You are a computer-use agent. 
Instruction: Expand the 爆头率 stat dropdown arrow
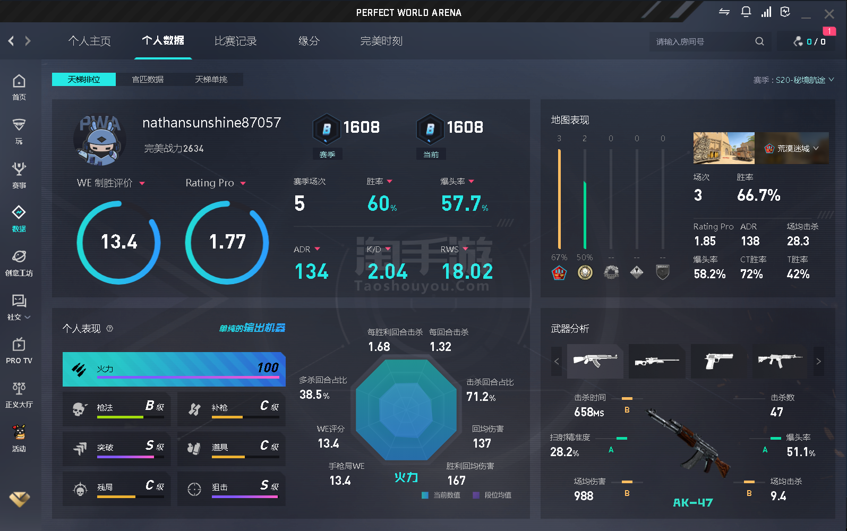pyautogui.click(x=472, y=182)
